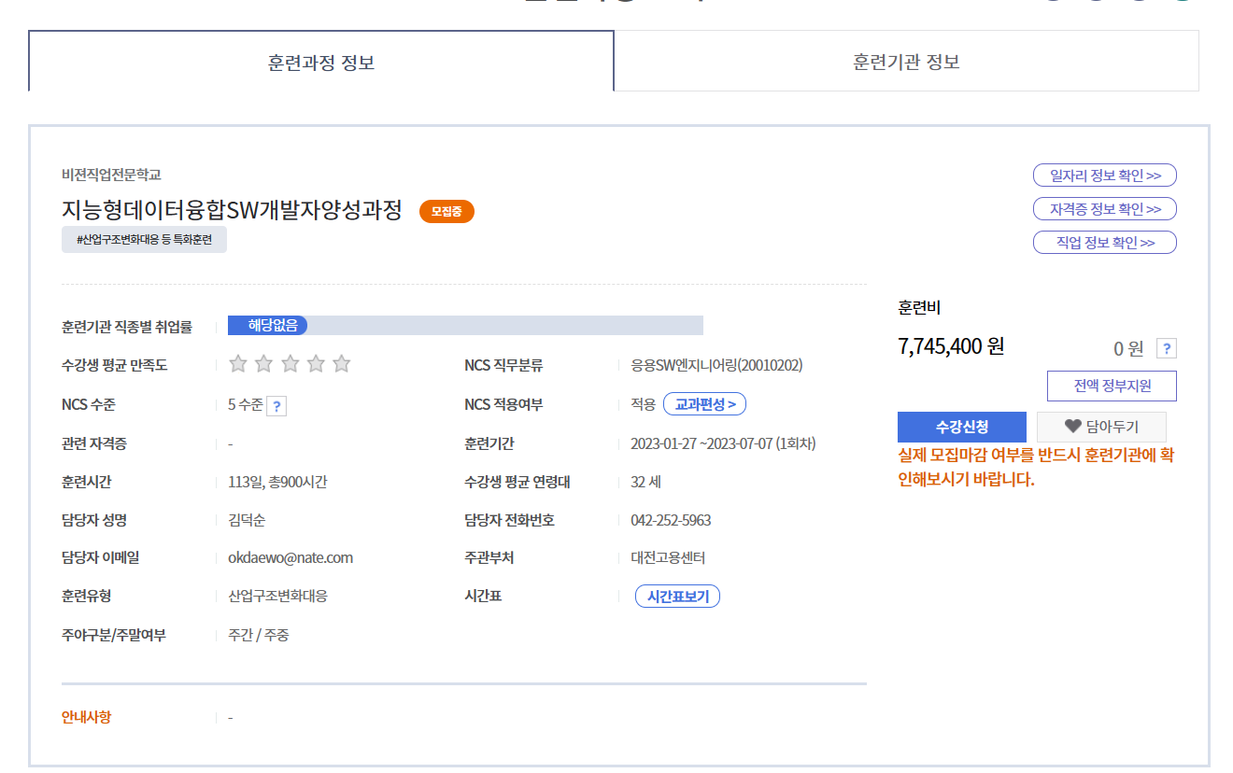Screen dimensions: 1233x773
Task: Open help icon next to 0 원
Action: click(x=1166, y=349)
